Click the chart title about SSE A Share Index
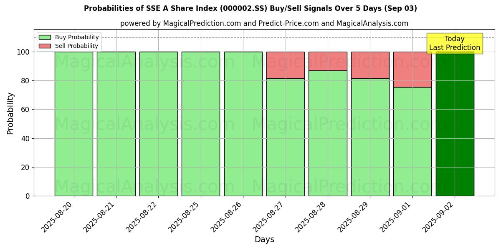The height and width of the screenshot is (250, 501). tap(250, 8)
